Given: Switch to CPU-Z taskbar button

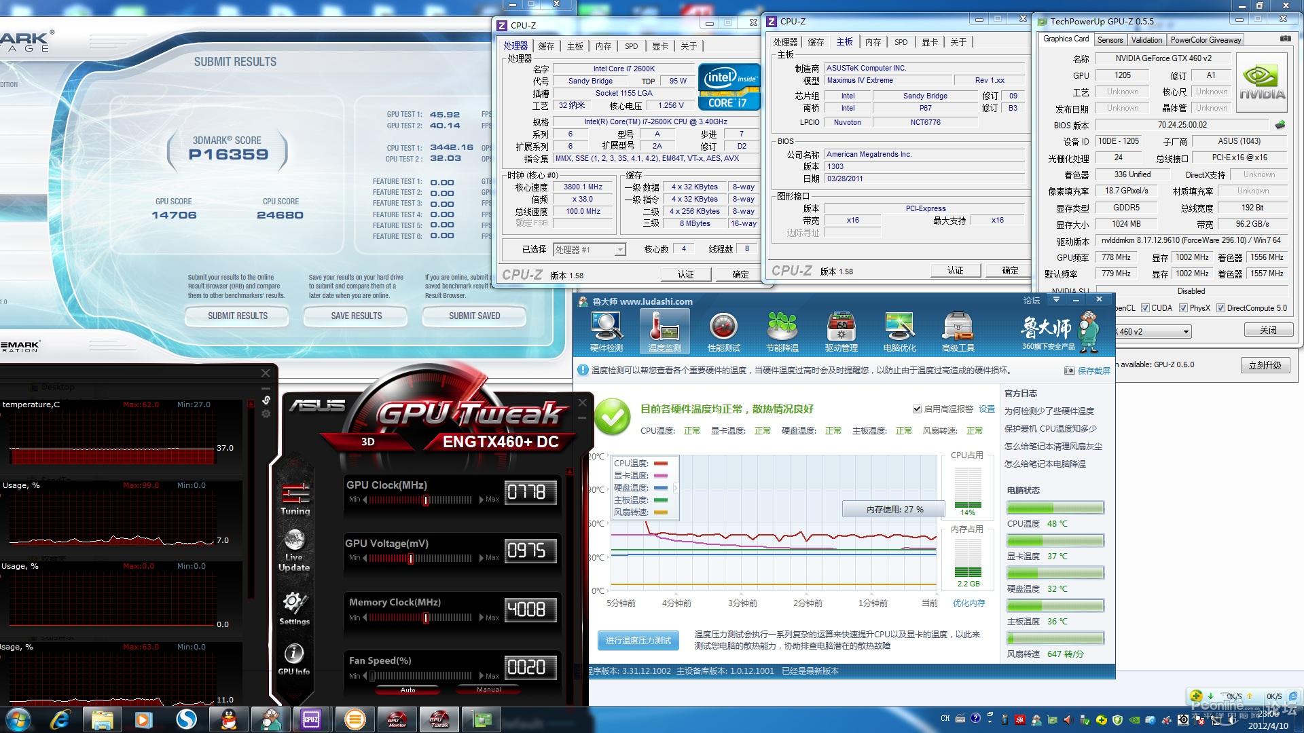Looking at the screenshot, I should (x=311, y=719).
